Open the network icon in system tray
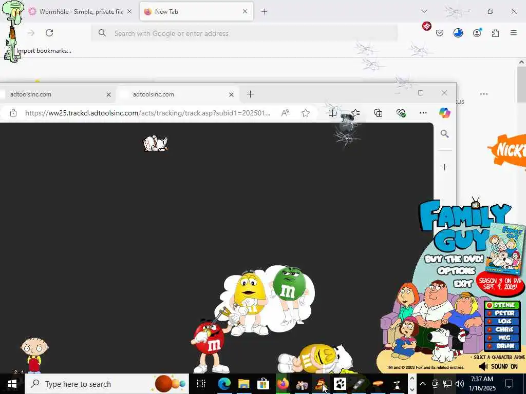Viewport: 526px width, 394px height. [447, 384]
